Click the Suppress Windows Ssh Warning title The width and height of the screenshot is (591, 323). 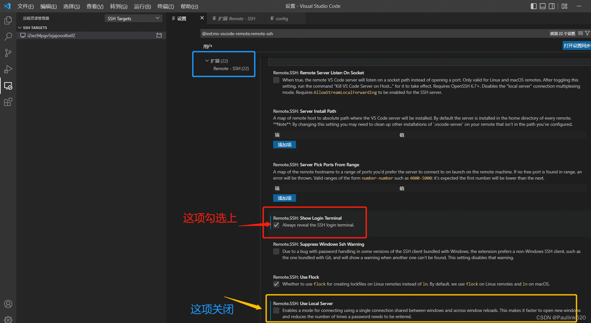point(318,244)
